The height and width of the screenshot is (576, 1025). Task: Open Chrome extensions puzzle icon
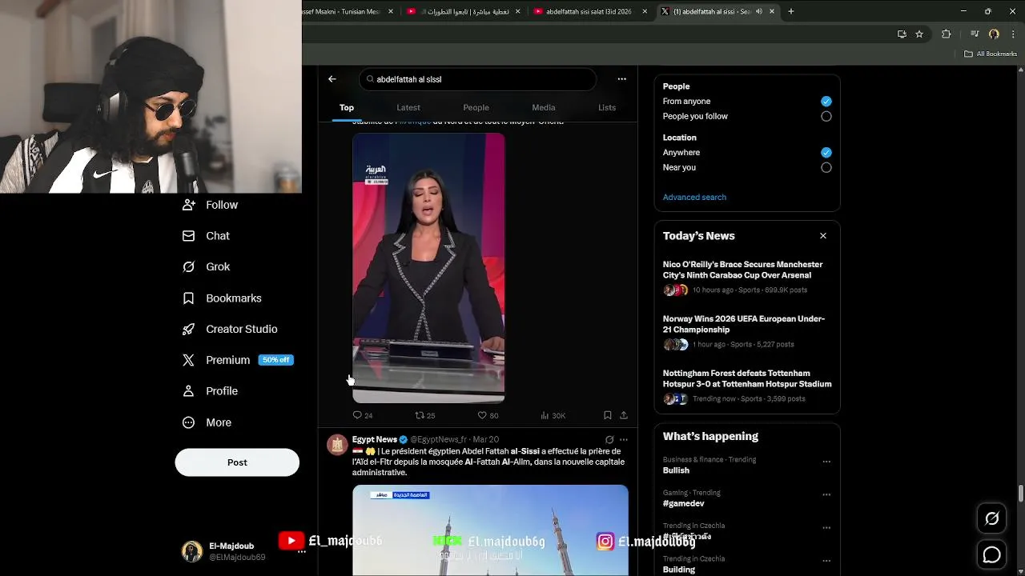pos(946,34)
